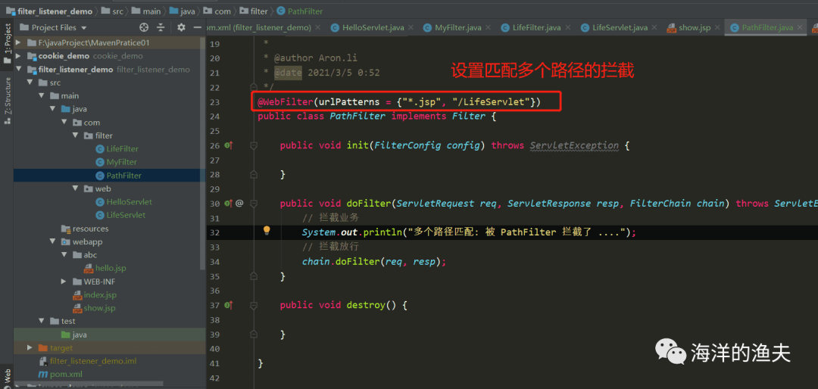
Task: Click implements-method gutter icon on line 30
Action: (229, 204)
